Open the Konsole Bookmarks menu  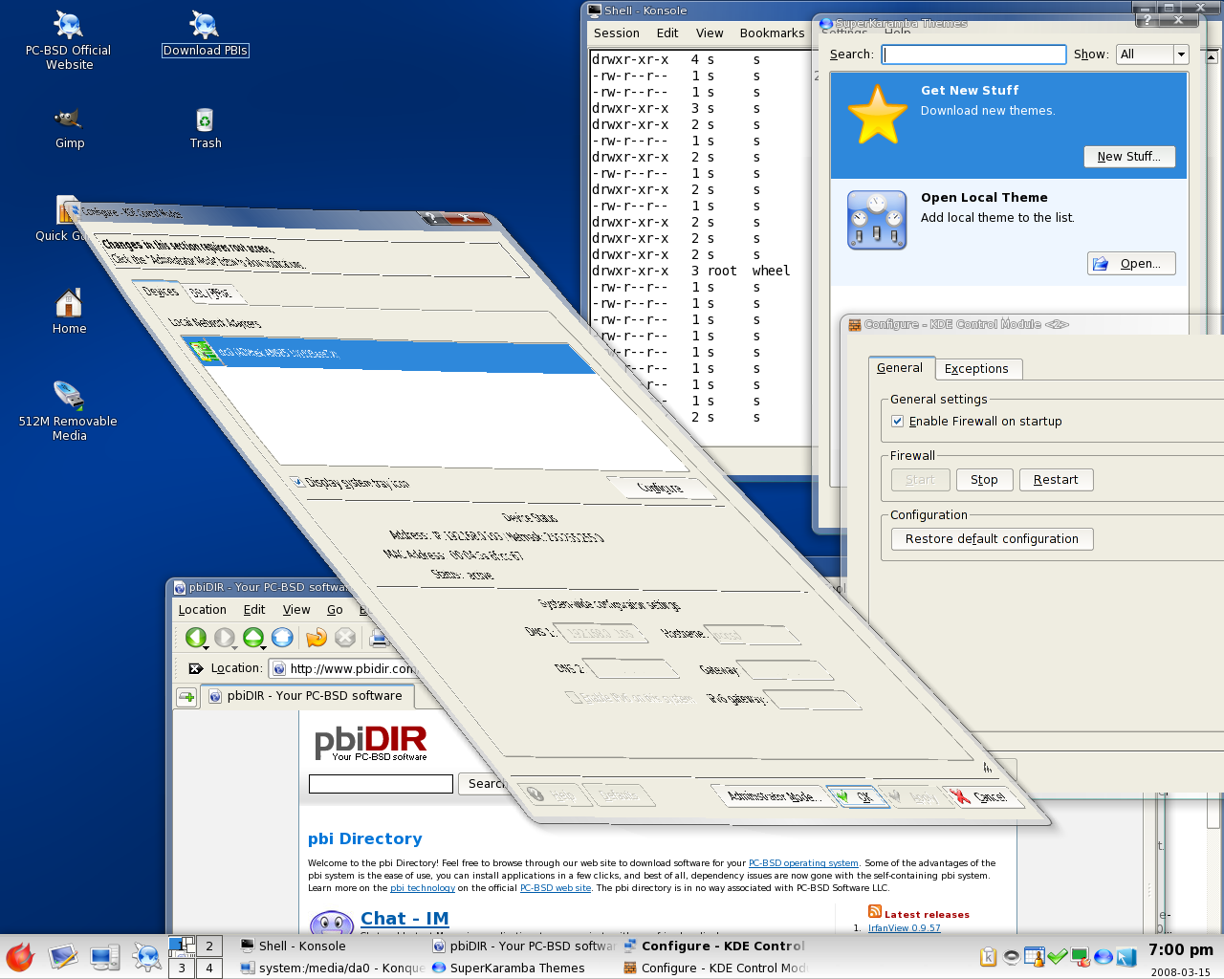[772, 33]
